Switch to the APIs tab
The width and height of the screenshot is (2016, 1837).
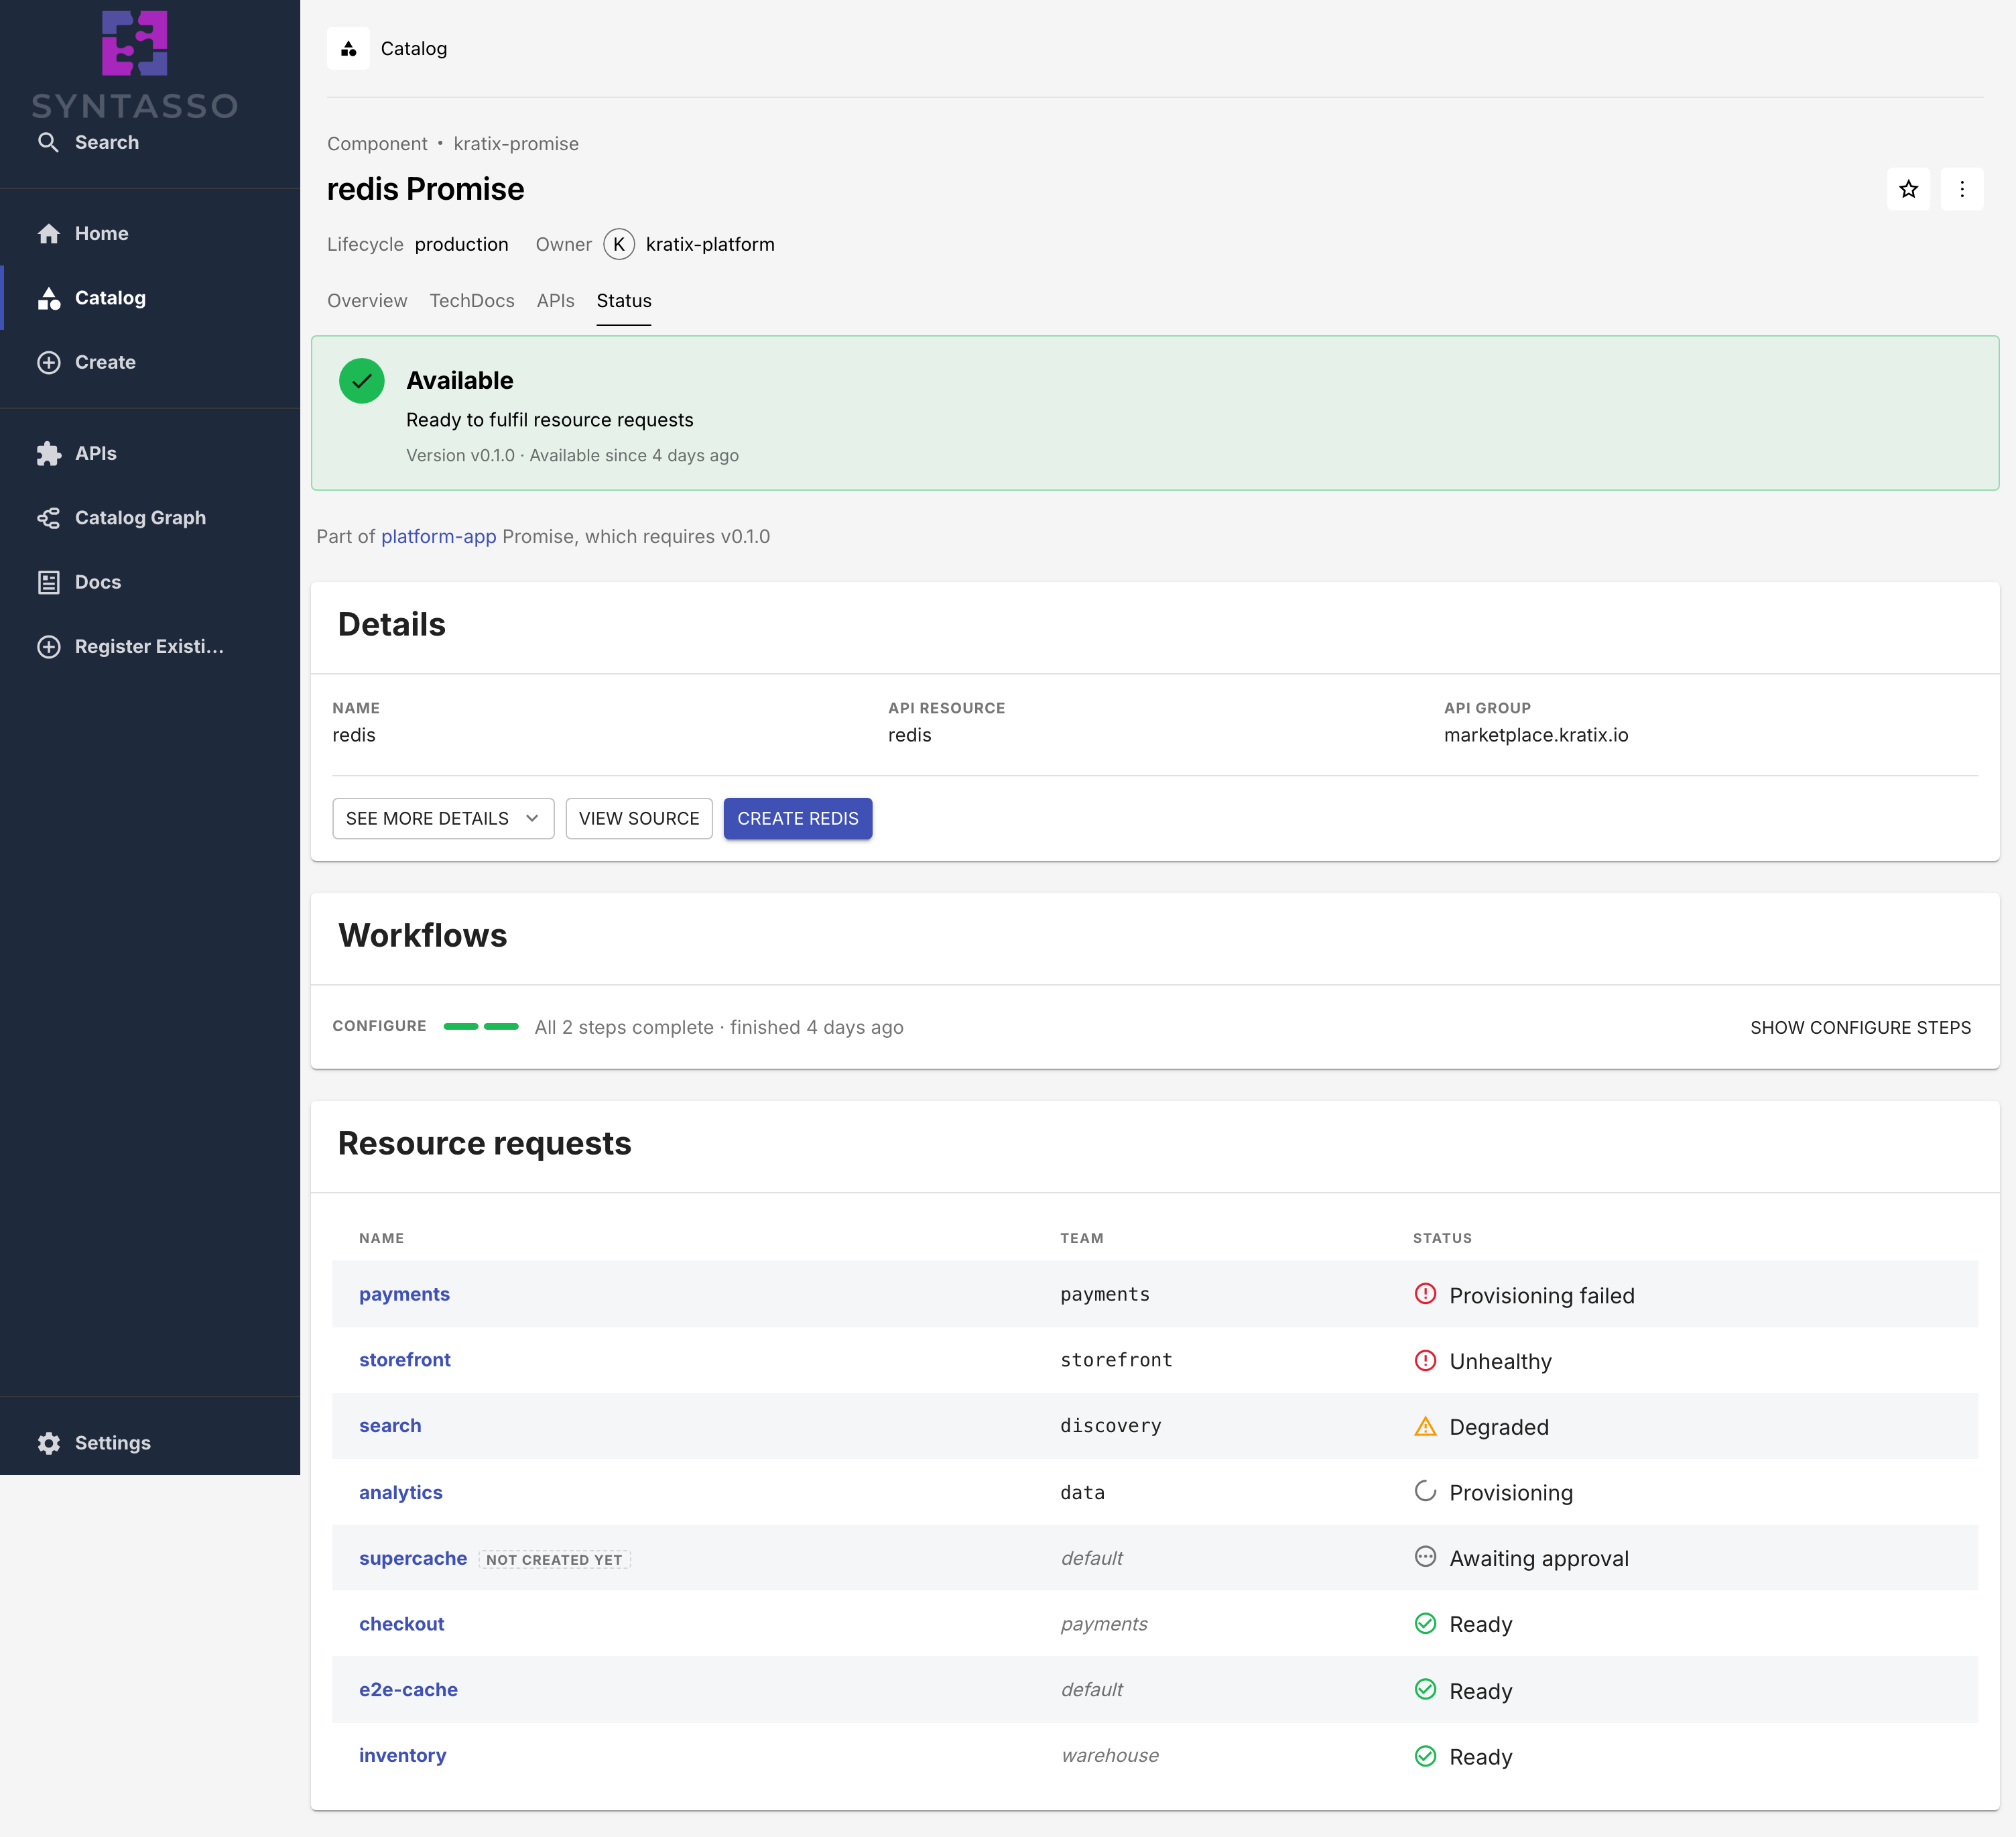pyautogui.click(x=555, y=301)
